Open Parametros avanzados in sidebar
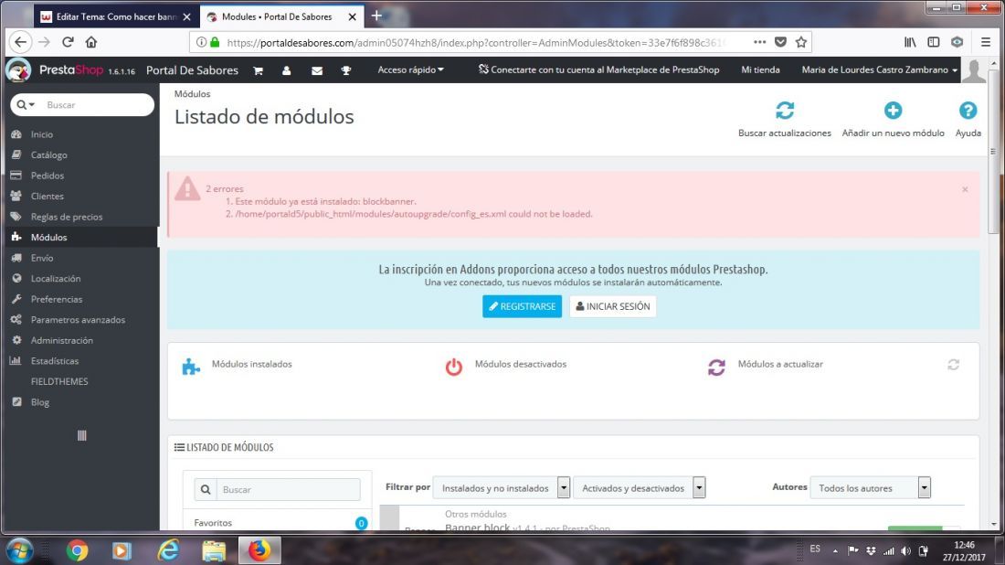 [79, 319]
